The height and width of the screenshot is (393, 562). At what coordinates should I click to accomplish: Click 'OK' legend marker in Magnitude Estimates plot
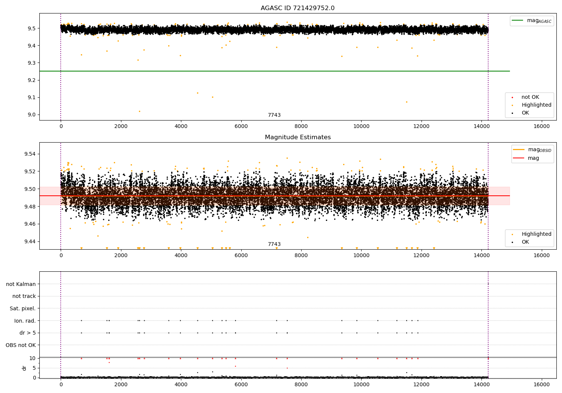(513, 243)
